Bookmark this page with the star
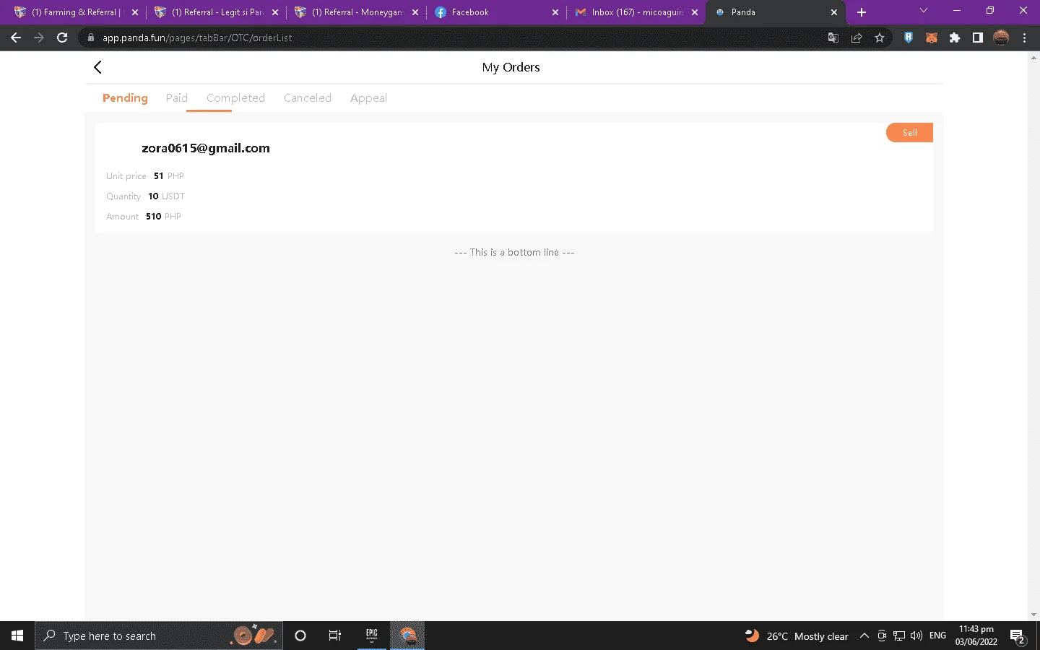Screen dimensions: 1040x650 click(879, 38)
